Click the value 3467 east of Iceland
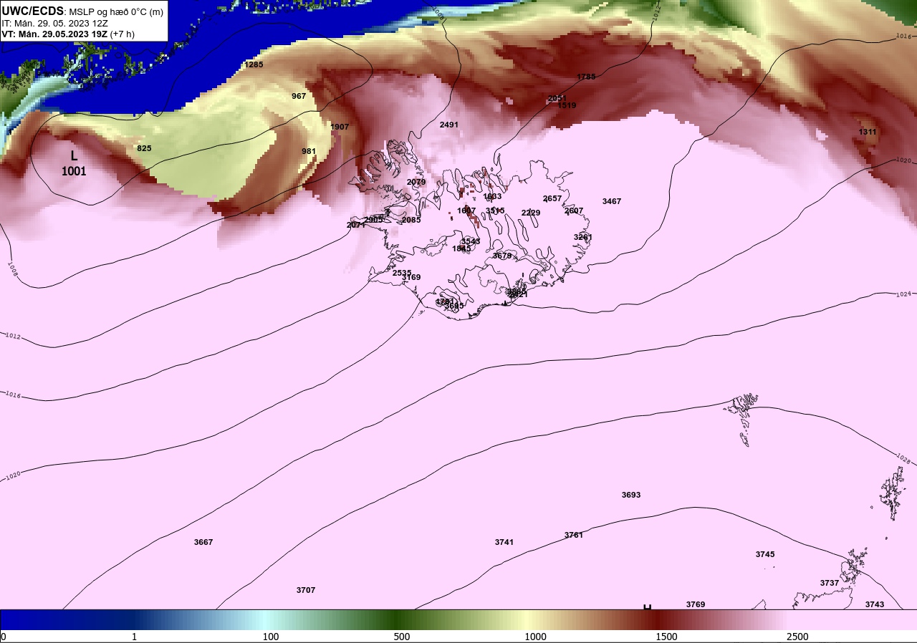Image resolution: width=917 pixels, height=643 pixels. [x=612, y=201]
